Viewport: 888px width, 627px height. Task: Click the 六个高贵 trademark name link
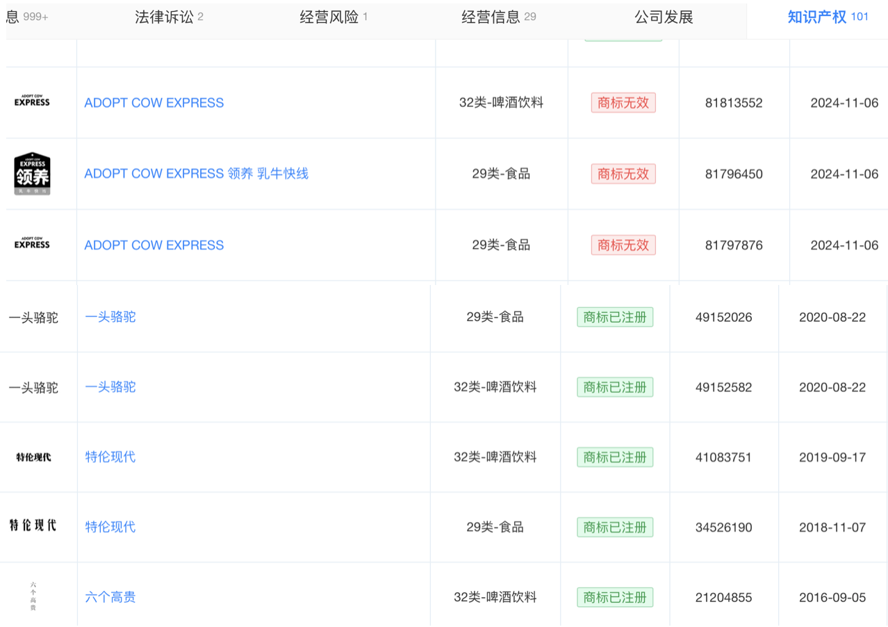pos(110,596)
